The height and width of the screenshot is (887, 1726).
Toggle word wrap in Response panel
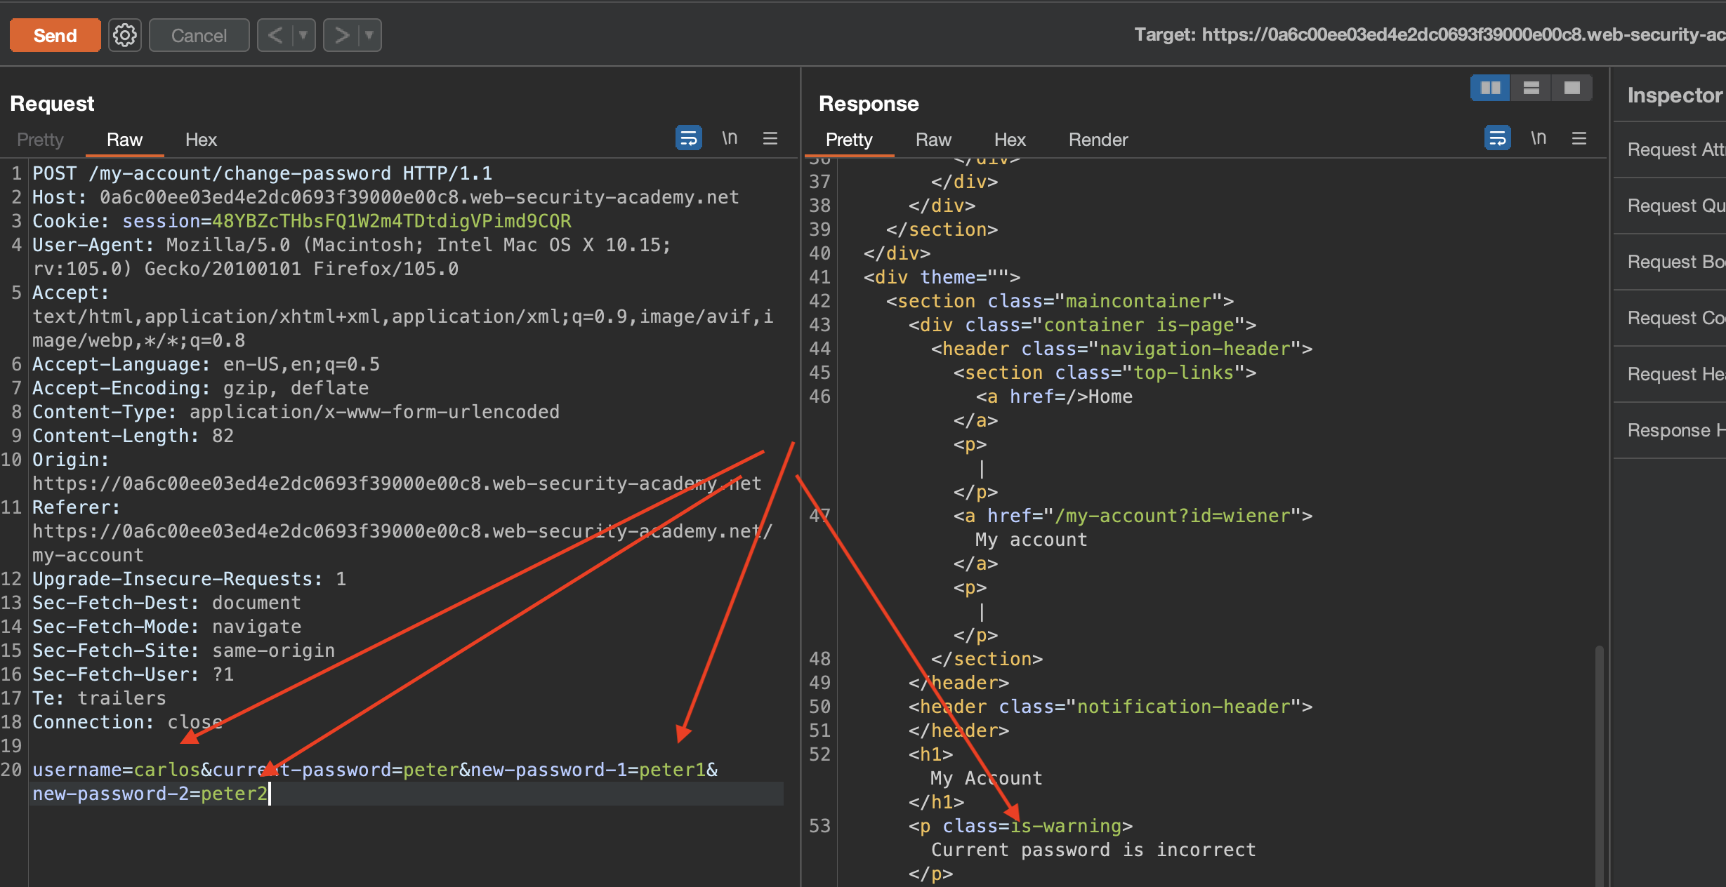1497,138
